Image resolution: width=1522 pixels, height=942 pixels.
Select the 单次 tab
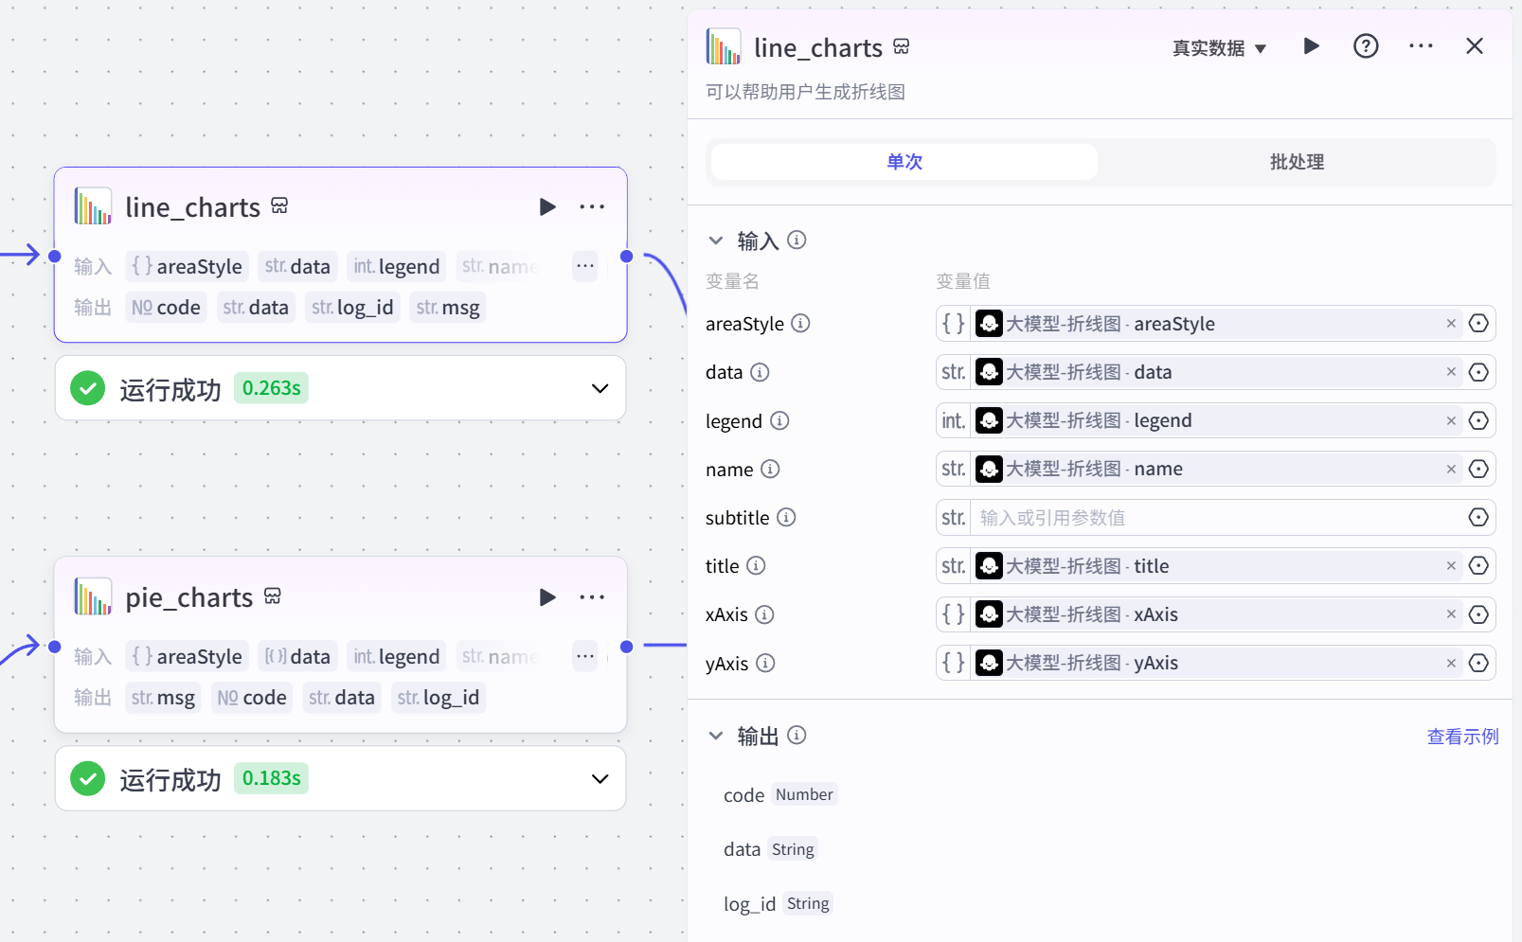point(903,161)
